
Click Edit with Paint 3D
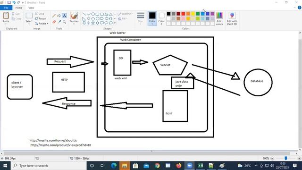point(232,19)
